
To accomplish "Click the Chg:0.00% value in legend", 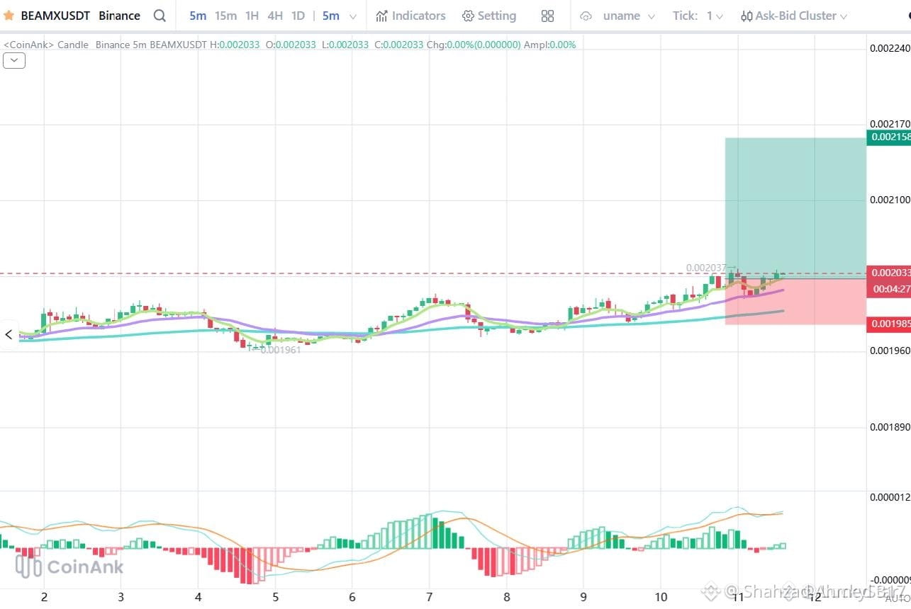I will (x=474, y=45).
